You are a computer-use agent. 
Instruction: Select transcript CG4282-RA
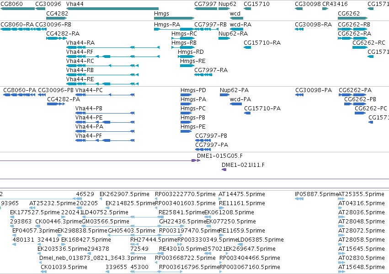(63, 34)
